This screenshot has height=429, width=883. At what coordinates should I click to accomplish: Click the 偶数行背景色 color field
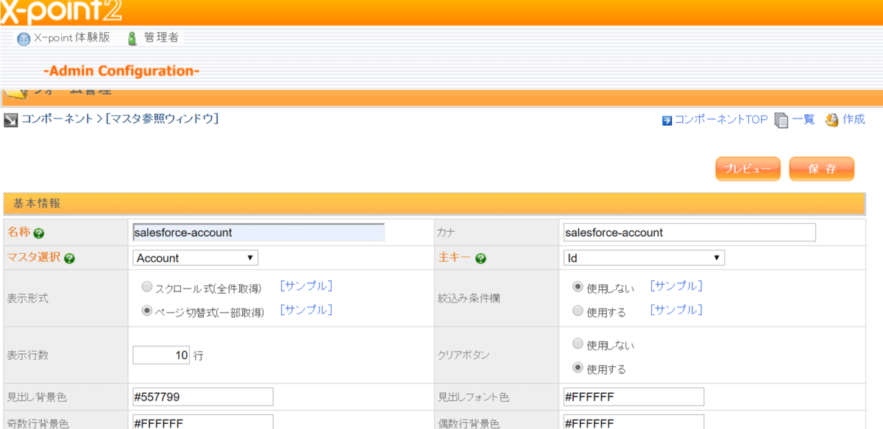coord(634,422)
